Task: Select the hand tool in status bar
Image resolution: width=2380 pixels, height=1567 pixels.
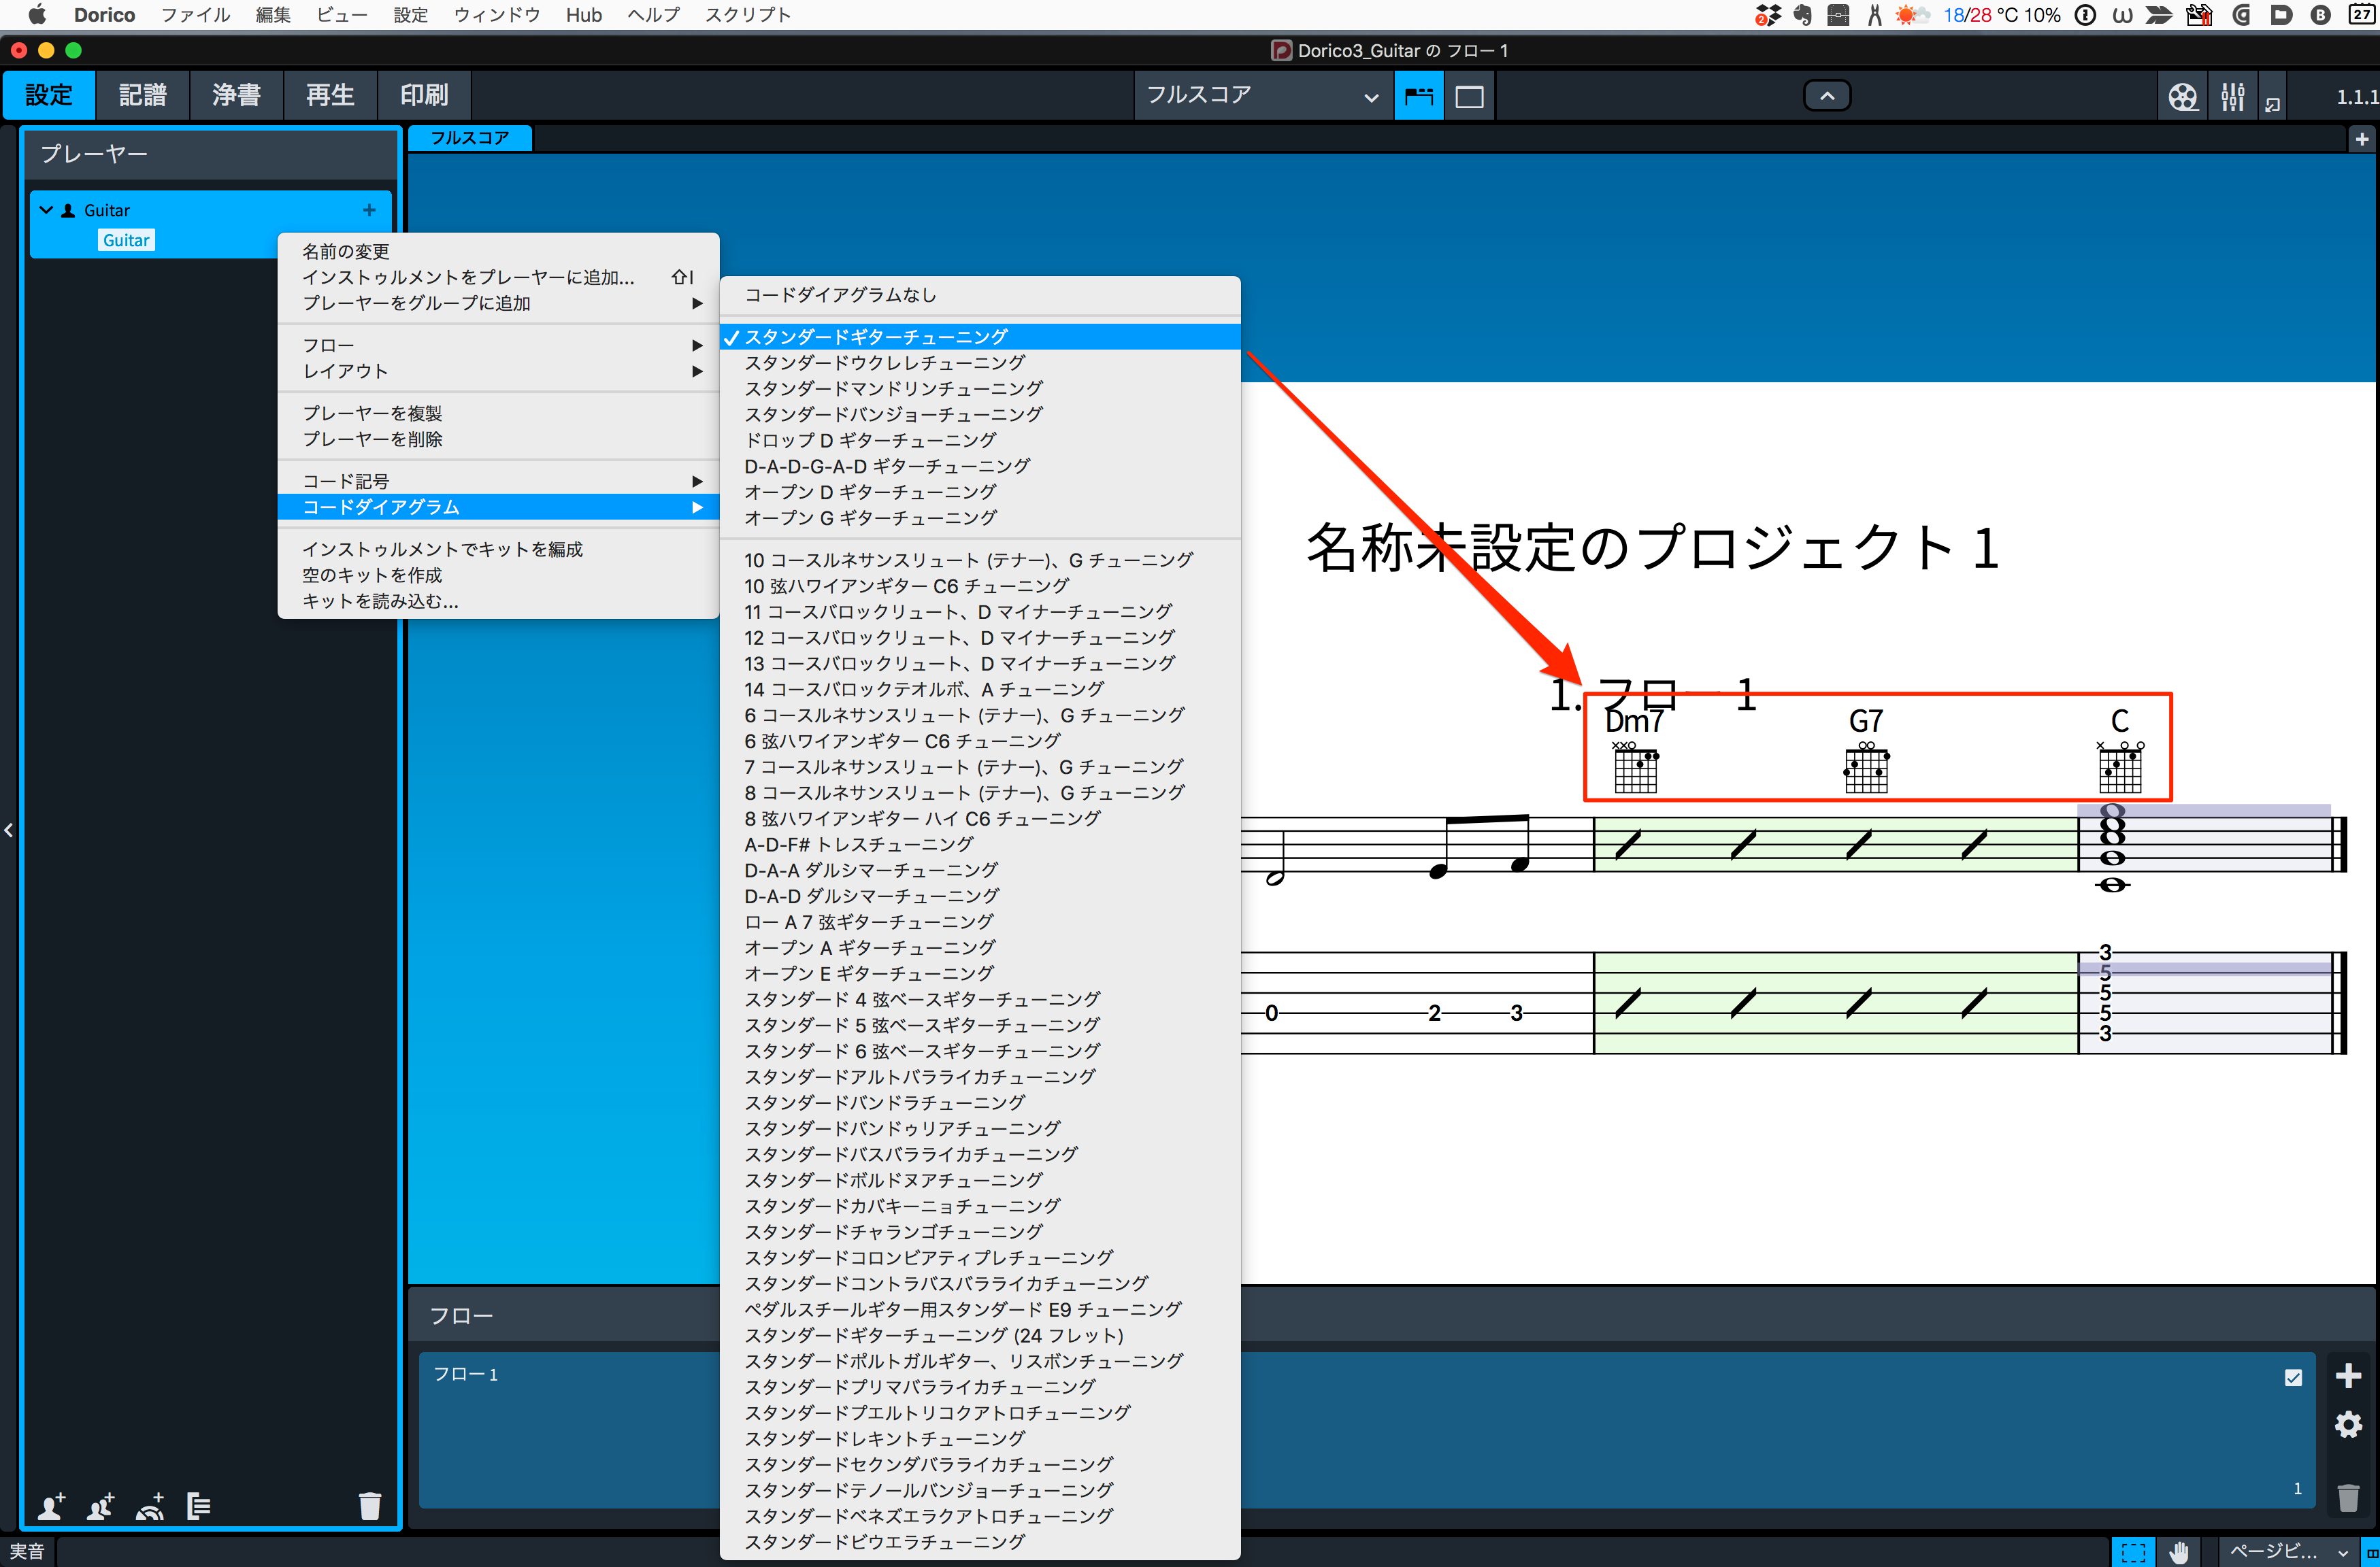Action: 2179,1551
